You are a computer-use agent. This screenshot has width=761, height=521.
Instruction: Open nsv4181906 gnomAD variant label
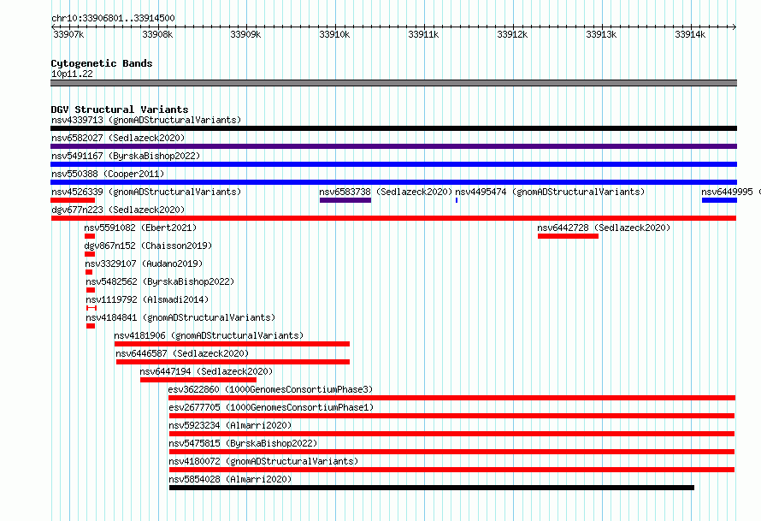click(x=209, y=335)
